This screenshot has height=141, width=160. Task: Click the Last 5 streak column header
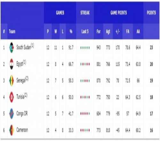tap(85, 31)
